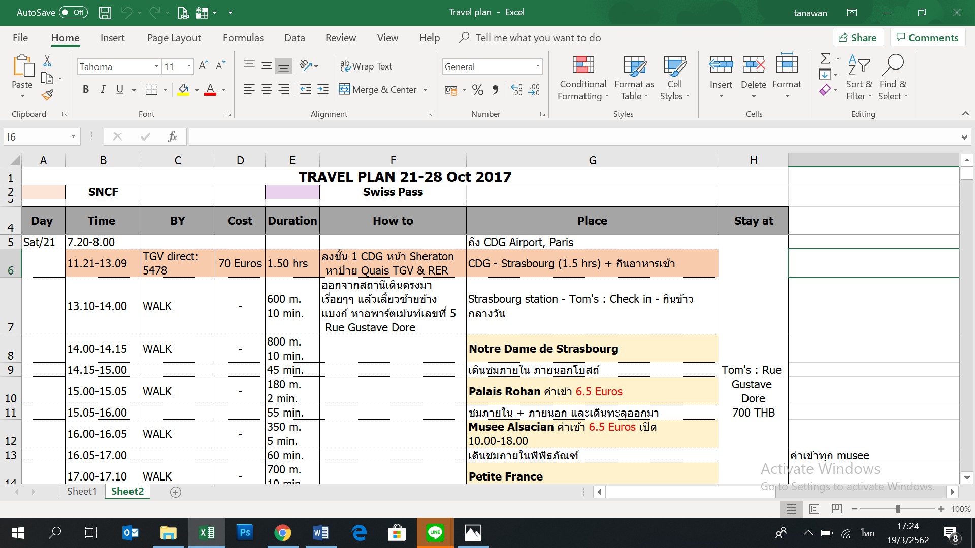Decrease font size with smaller A
Viewport: 975px width, 548px height.
(220, 66)
